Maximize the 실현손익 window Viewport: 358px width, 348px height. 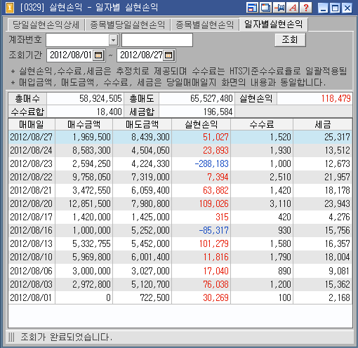[335, 8]
